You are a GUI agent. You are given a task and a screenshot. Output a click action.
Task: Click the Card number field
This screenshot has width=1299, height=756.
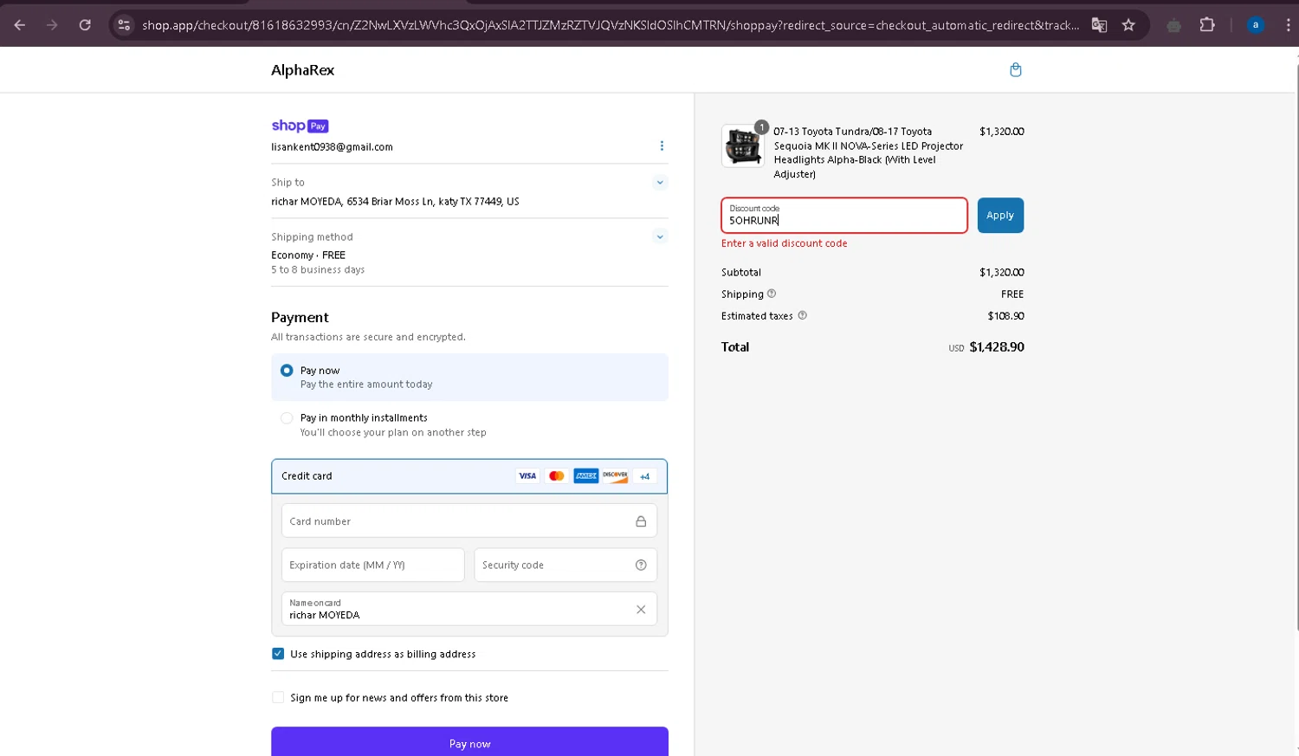(x=469, y=520)
